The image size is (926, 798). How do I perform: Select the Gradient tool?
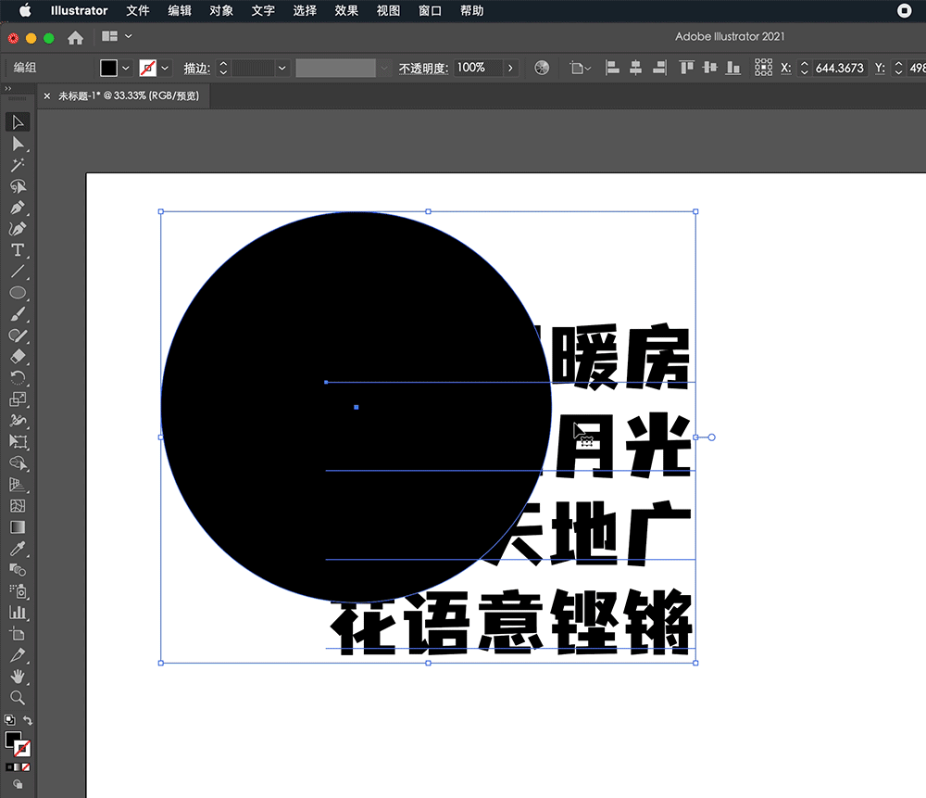click(18, 527)
